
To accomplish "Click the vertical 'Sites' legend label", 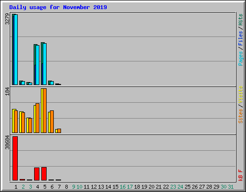I will (x=241, y=116).
